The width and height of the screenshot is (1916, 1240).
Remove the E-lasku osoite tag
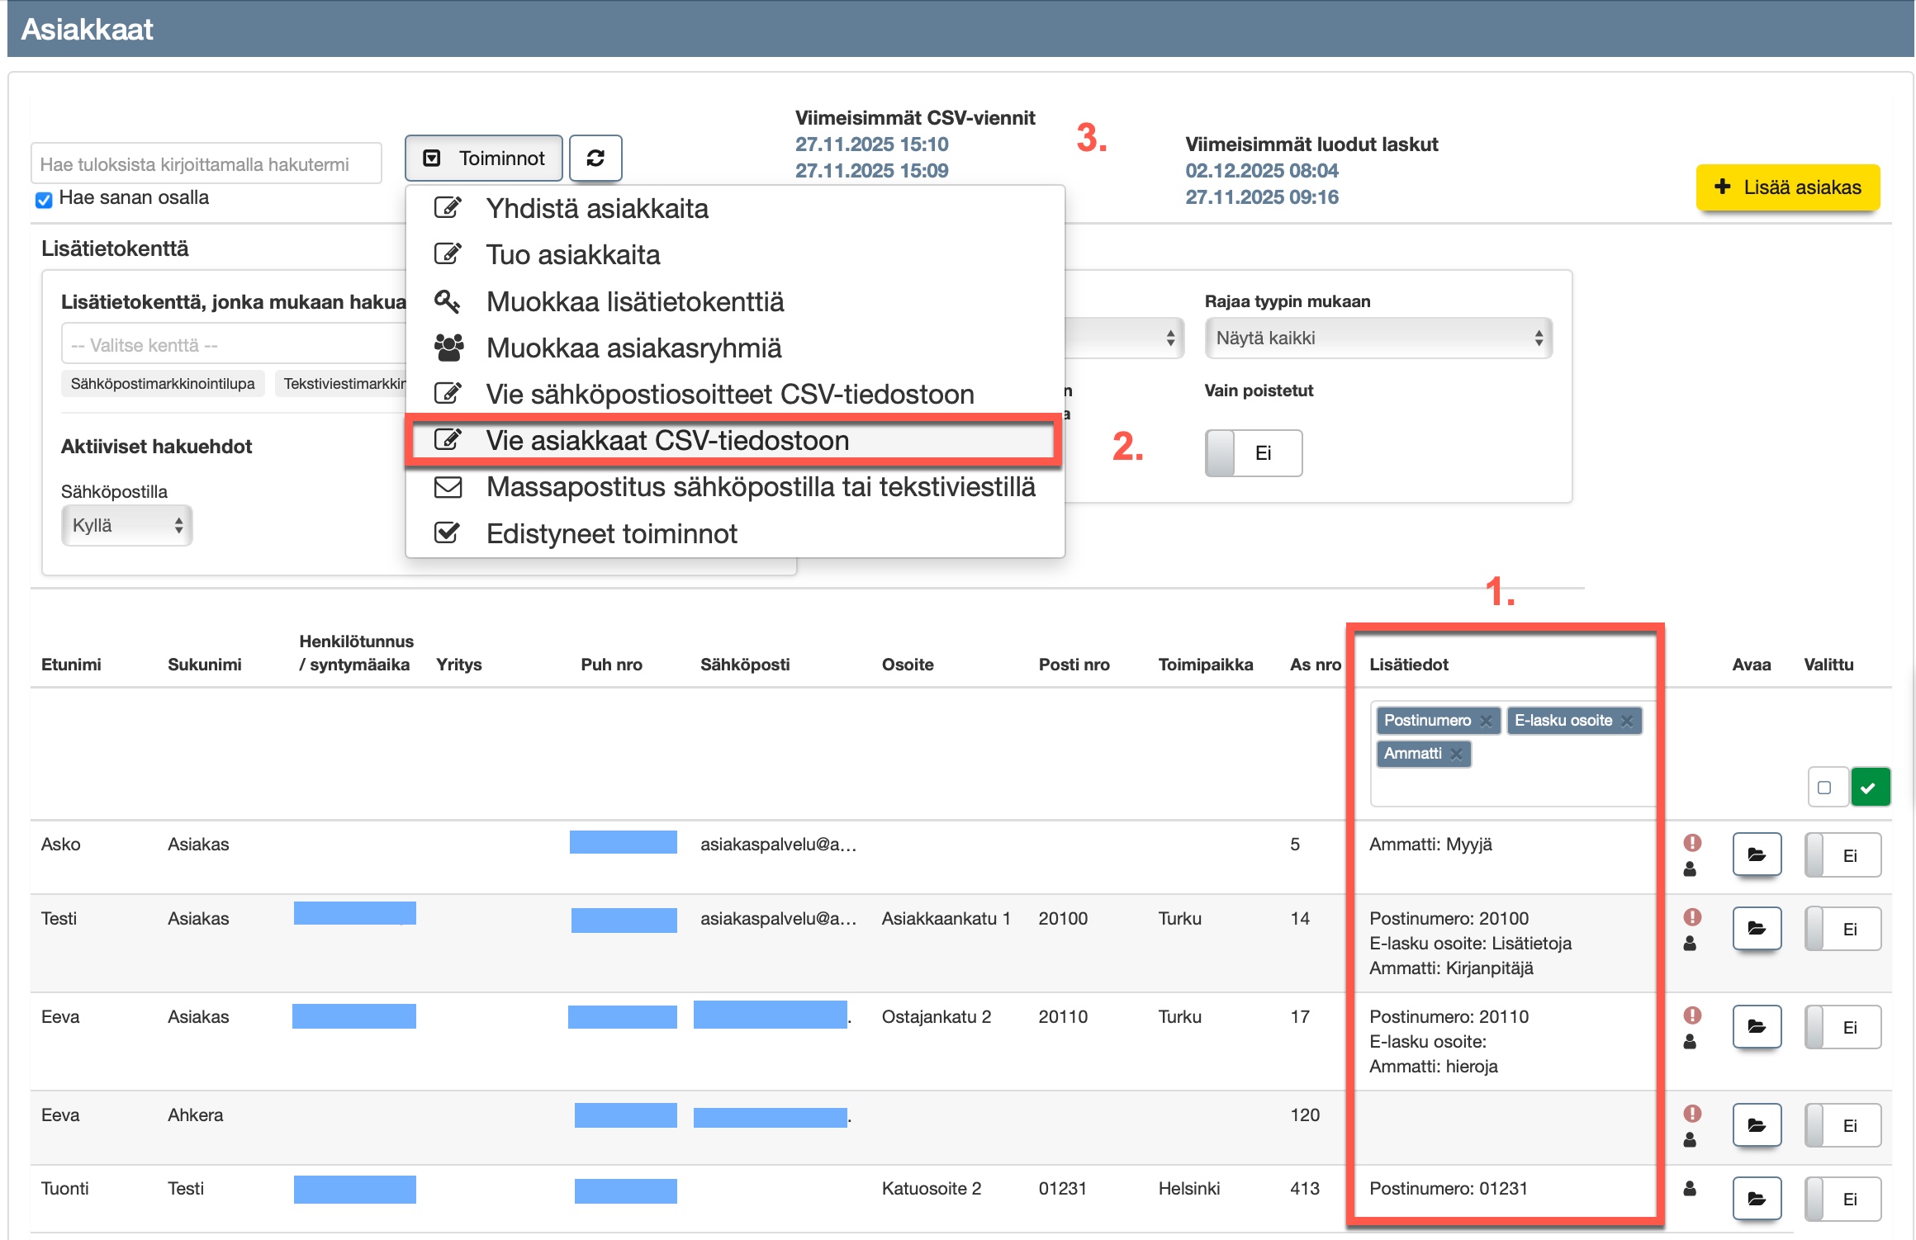pyautogui.click(x=1627, y=721)
